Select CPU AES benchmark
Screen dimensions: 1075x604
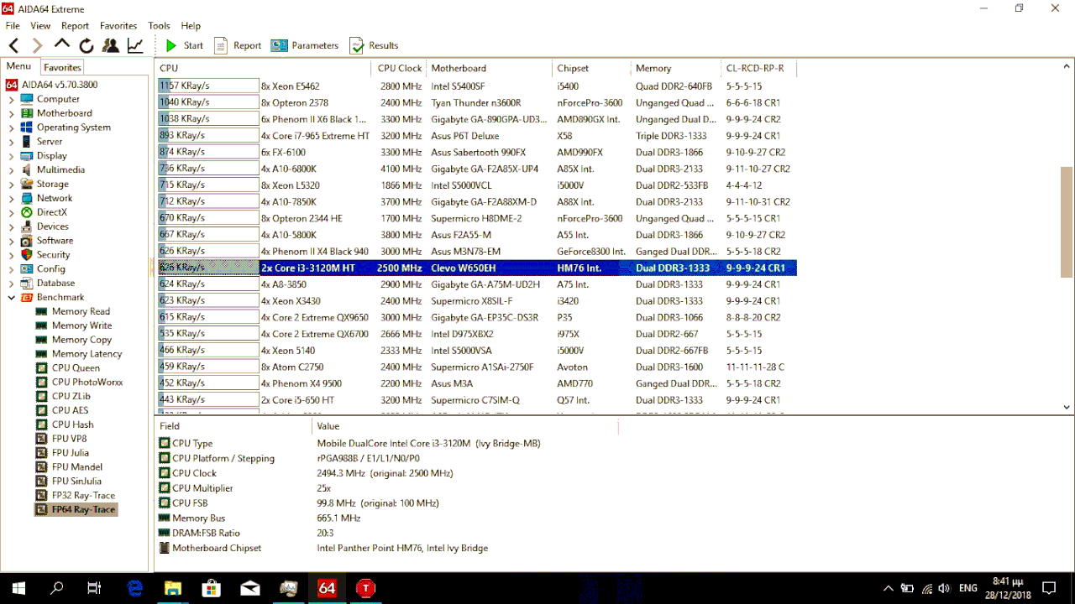point(62,410)
